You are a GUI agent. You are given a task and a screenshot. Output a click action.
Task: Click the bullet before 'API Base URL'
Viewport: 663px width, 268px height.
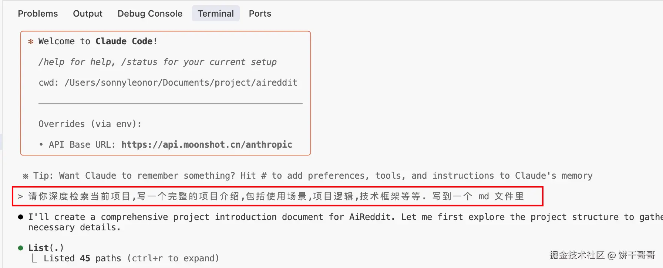pos(41,145)
